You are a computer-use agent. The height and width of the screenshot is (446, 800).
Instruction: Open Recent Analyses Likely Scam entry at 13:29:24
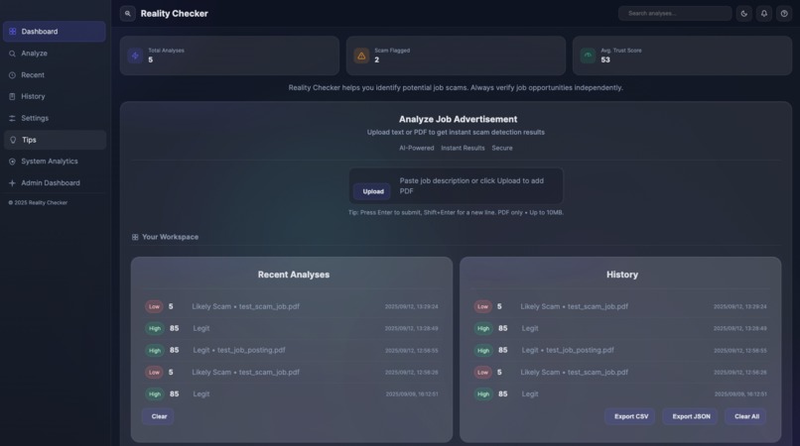click(292, 307)
